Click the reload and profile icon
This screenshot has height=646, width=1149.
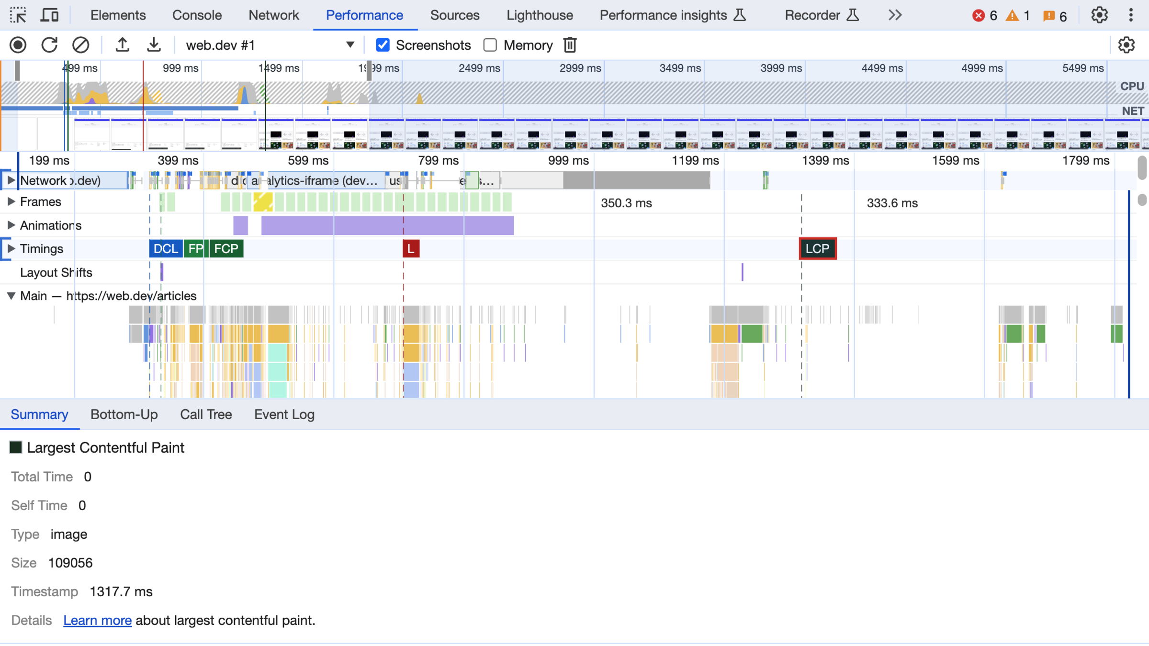[x=49, y=45]
